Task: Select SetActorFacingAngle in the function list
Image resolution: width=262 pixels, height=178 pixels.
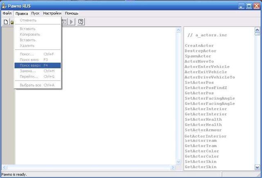Action: click(210, 98)
